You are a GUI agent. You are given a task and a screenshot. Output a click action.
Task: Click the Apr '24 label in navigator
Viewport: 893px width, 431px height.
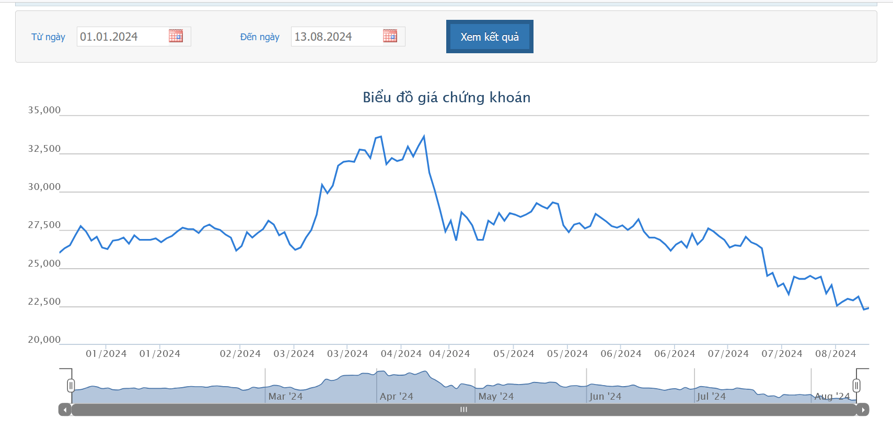click(x=396, y=397)
